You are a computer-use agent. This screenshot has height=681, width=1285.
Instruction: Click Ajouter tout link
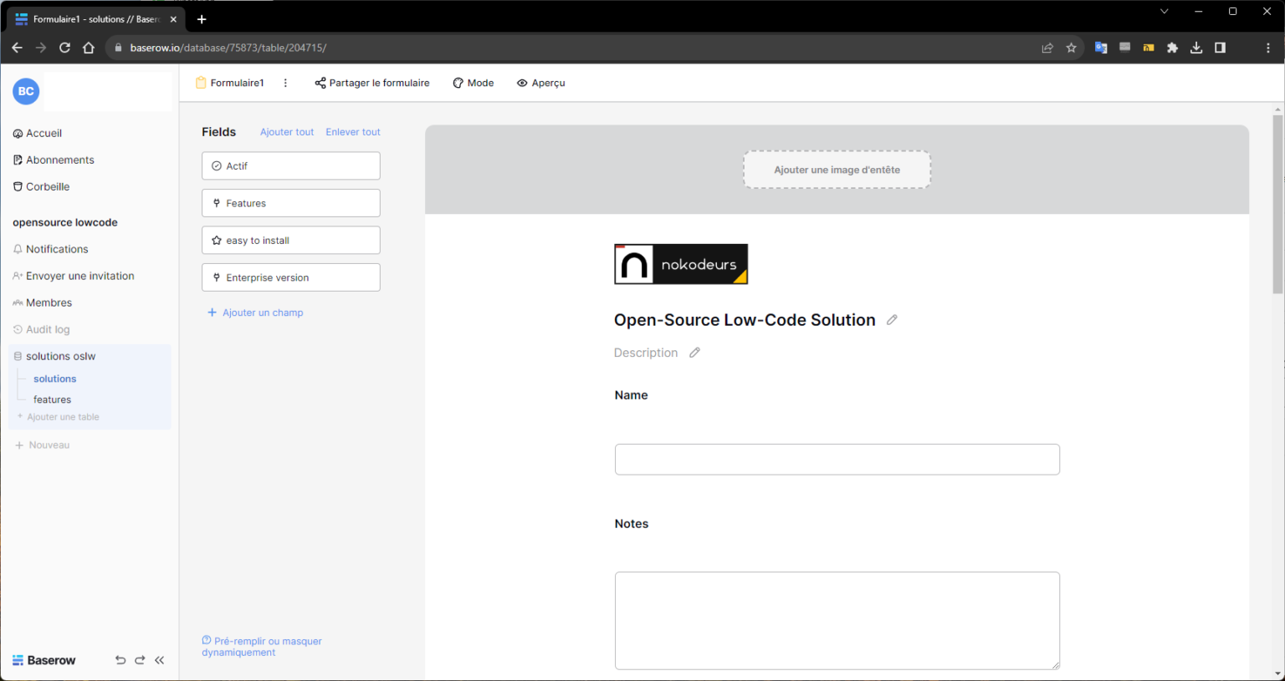pos(287,132)
